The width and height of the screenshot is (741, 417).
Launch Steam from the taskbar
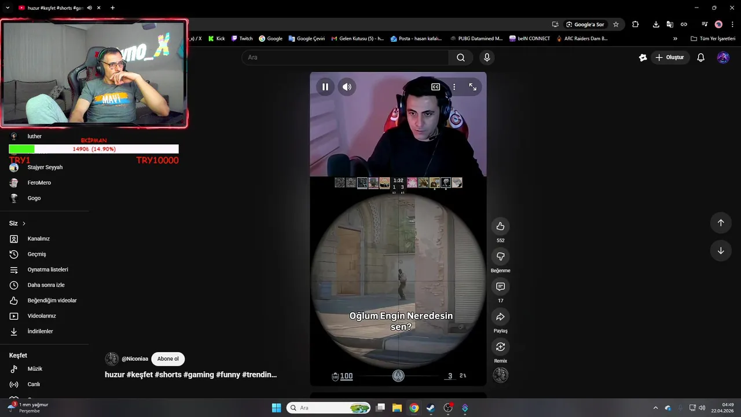pos(431,408)
